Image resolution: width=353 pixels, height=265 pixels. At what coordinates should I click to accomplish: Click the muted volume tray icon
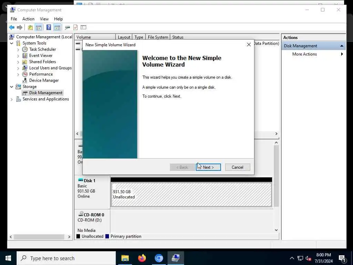(x=309, y=258)
